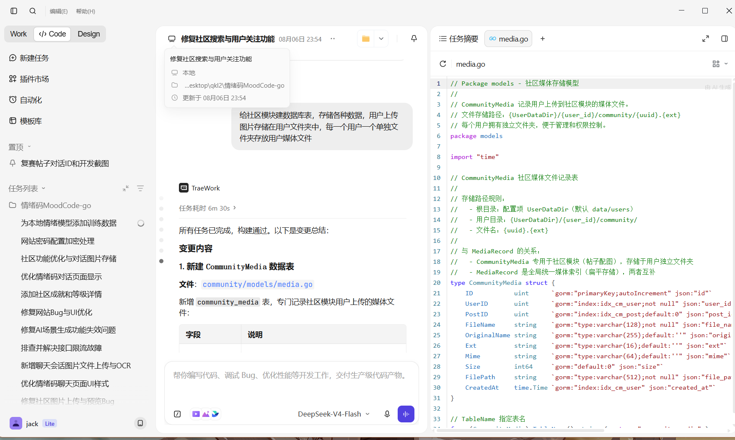This screenshot has width=735, height=440.
Task: Open task 修复AI场景生成功能失效问题
Action: (x=68, y=330)
